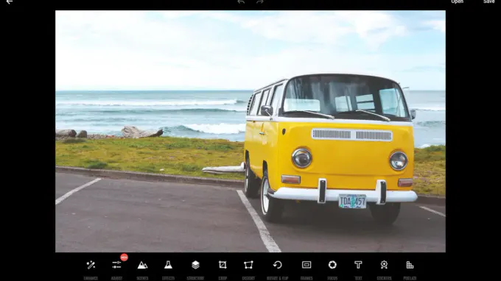Click the Open button
The width and height of the screenshot is (501, 281).
coord(457,1)
